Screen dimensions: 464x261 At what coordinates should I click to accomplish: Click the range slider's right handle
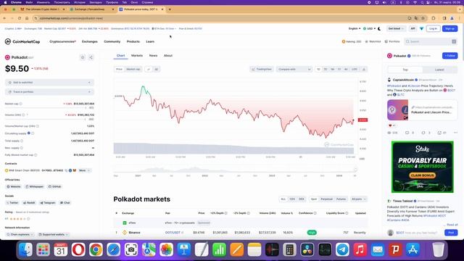click(x=355, y=170)
